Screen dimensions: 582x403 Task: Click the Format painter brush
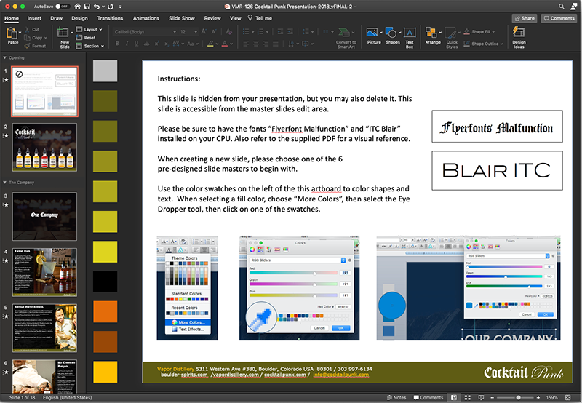pyautogui.click(x=28, y=46)
